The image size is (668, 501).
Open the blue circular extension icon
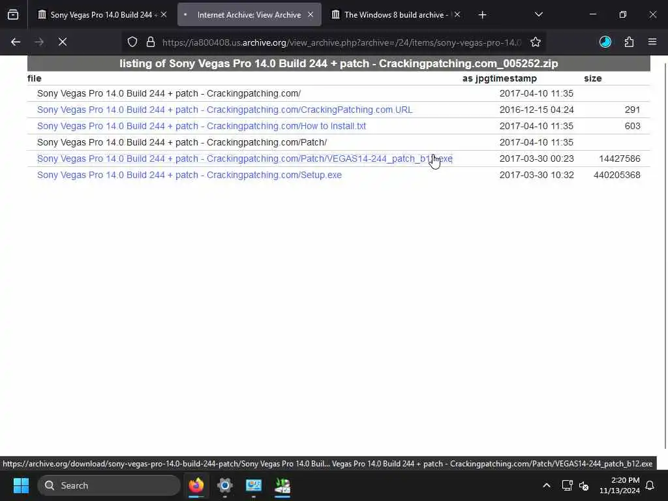[605, 42]
